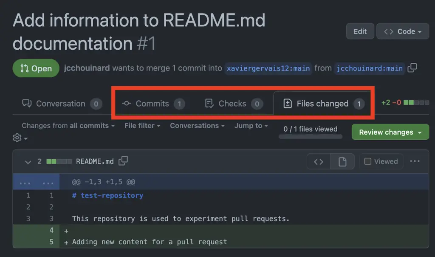Open the Code dropdown
435x257 pixels.
point(403,31)
